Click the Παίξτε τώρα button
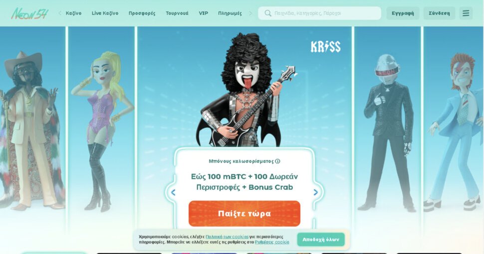The width and height of the screenshot is (484, 254). pos(244,214)
